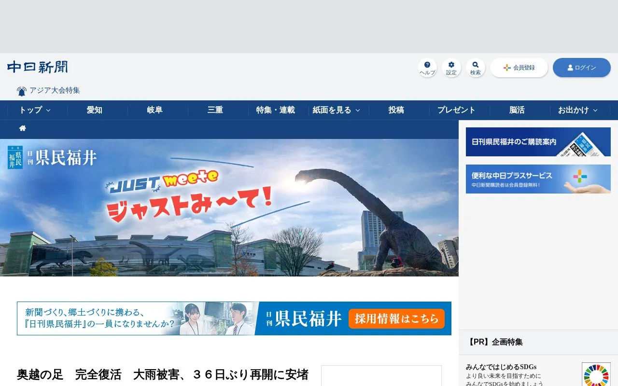Open the 検索 magnifier search icon
The height and width of the screenshot is (386, 618).
point(476,68)
